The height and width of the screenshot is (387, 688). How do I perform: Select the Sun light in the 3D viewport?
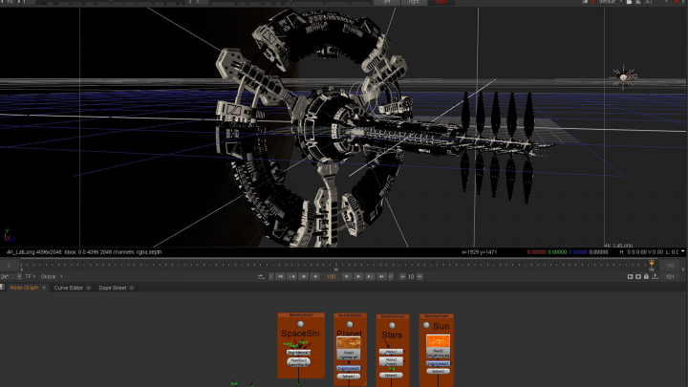tap(624, 77)
